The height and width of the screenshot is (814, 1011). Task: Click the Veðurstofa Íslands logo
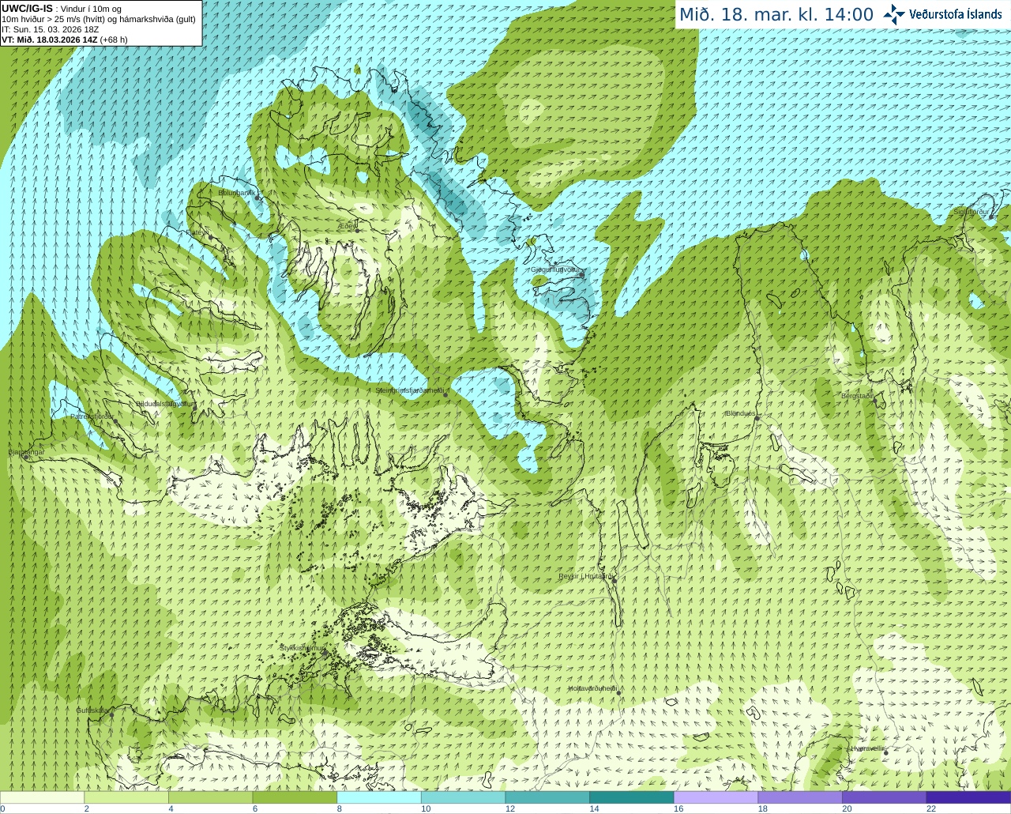[x=942, y=14]
